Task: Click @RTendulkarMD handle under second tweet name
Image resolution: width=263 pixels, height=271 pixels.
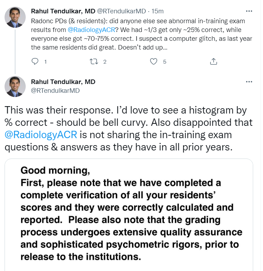Action: tap(55, 90)
